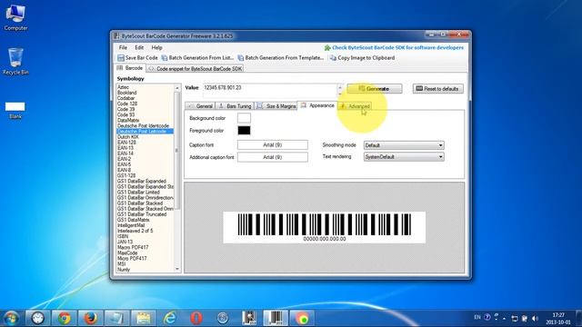The width and height of the screenshot is (582, 327).
Task: Open Batch Generation From Template
Action: [x=281, y=58]
